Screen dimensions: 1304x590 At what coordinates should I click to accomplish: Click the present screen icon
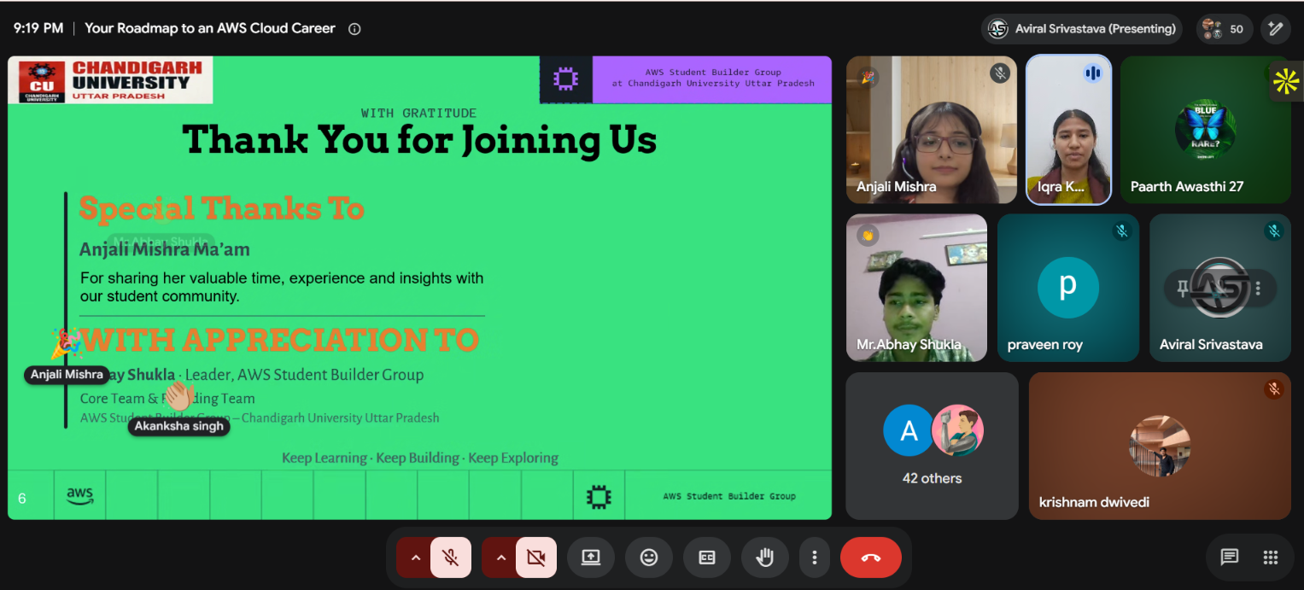[x=591, y=558]
